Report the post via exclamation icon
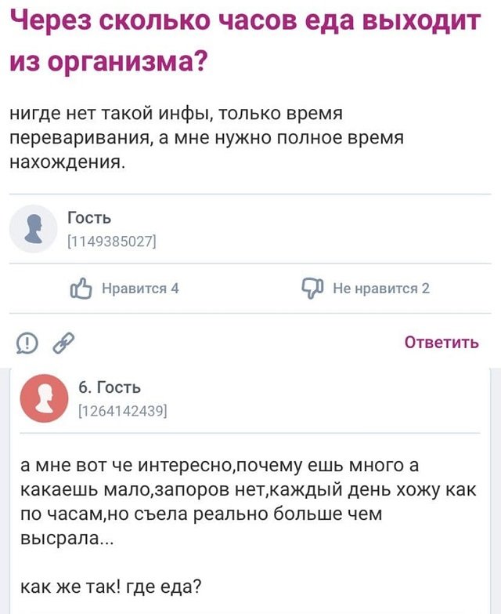501x614 pixels. [27, 342]
